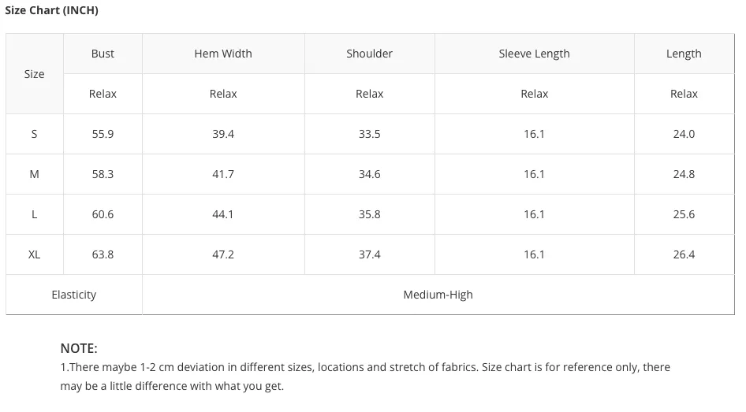Viewport: 746px width, 412px height.
Task: Select hem width value 41.7
Action: [x=223, y=174]
